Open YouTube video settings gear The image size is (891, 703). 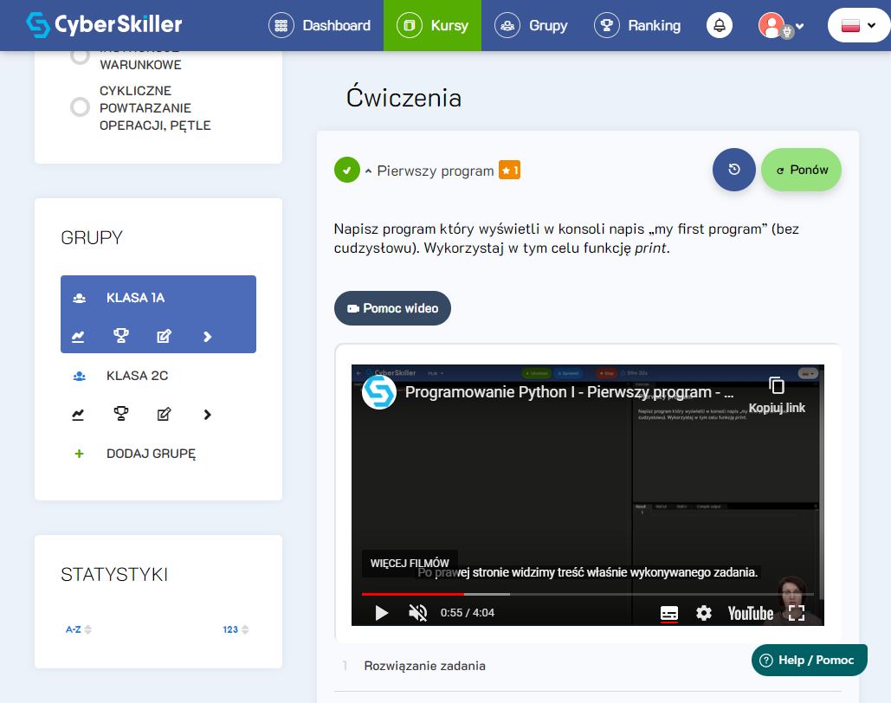(x=704, y=613)
